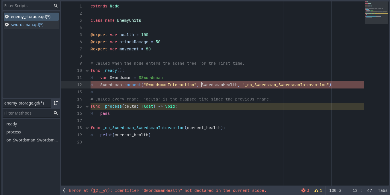Toggle alphabetical sorting of the methods list
The width and height of the screenshot is (390, 195).
(x=56, y=103)
